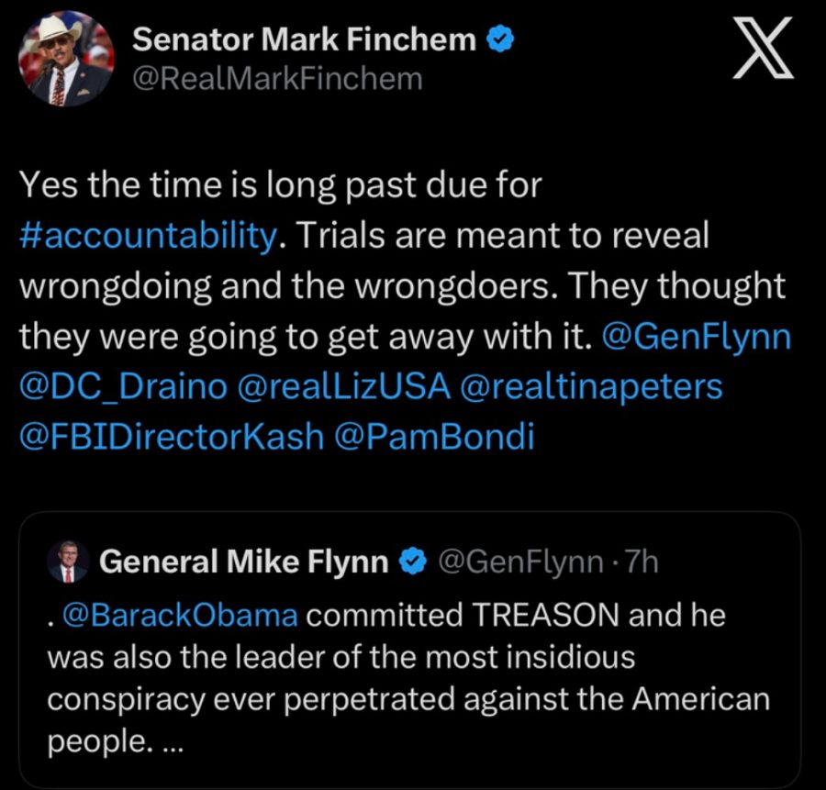Open the quoted tweet's 7h timestamp

(639, 561)
